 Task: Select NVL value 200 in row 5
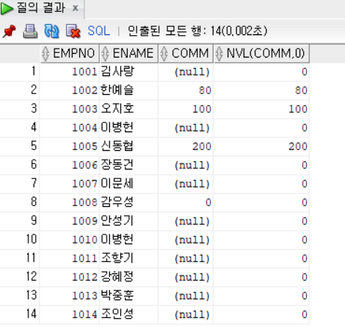tap(261, 146)
